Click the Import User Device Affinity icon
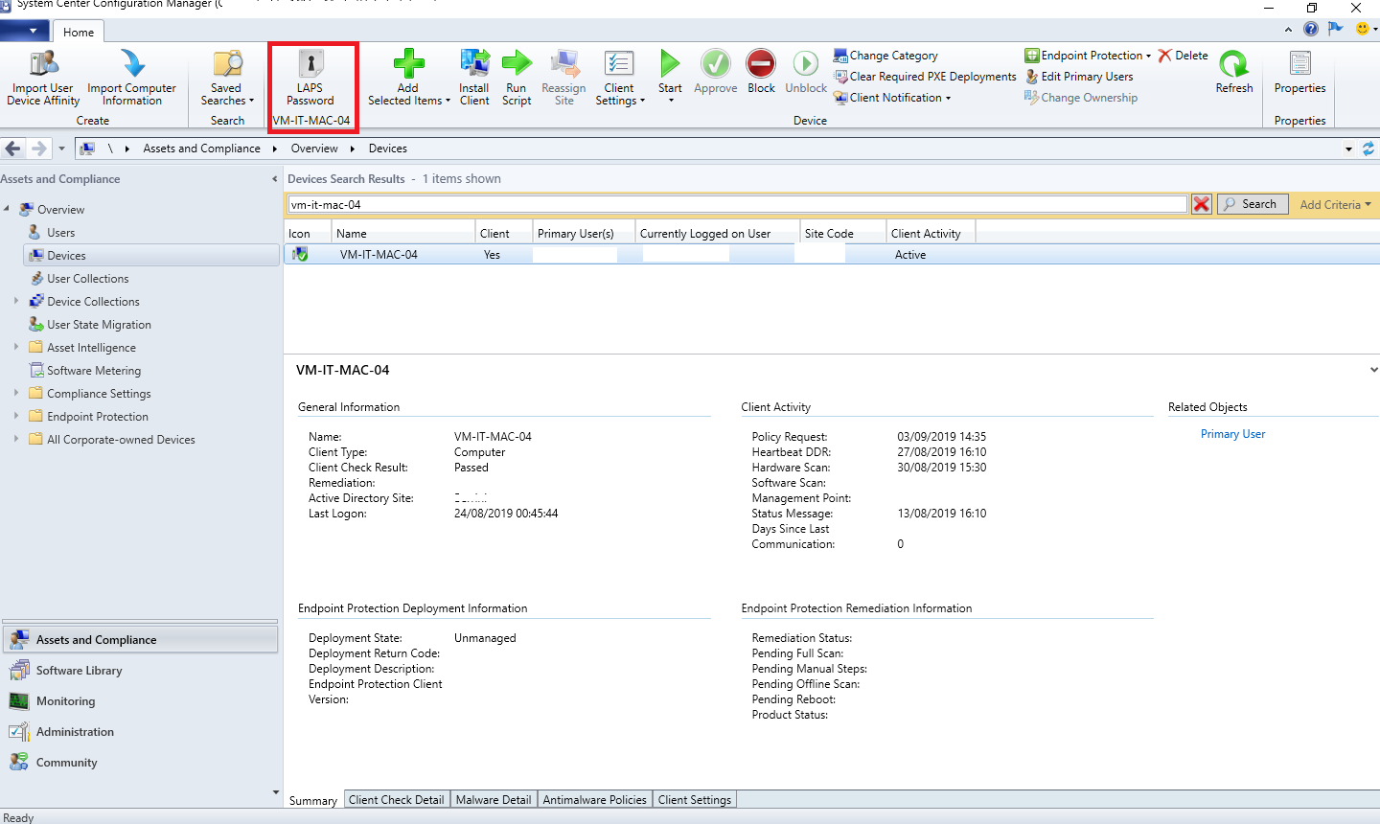Image resolution: width=1380 pixels, height=824 pixels. pos(43,65)
